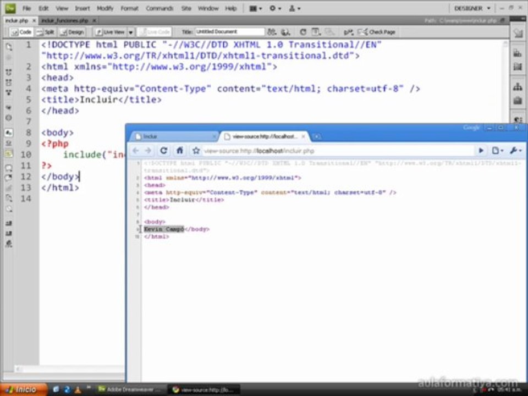
Task: Click the Format Source Code icon
Action: [9, 244]
